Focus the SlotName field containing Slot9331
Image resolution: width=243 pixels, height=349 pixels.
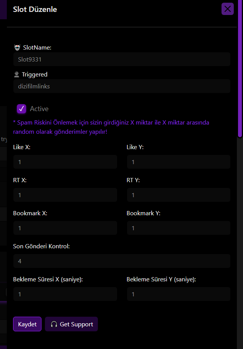pos(122,59)
